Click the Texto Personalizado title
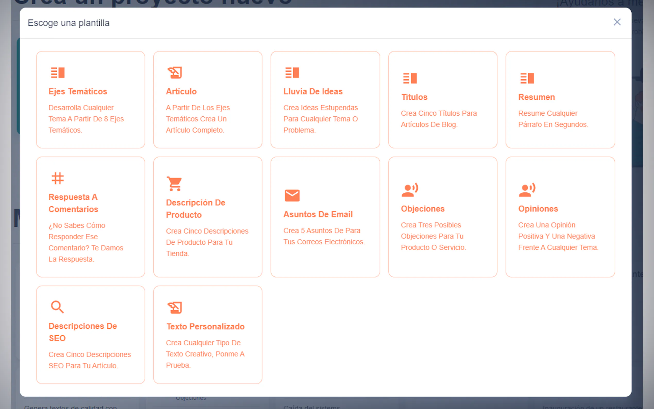The image size is (654, 409). point(205,327)
